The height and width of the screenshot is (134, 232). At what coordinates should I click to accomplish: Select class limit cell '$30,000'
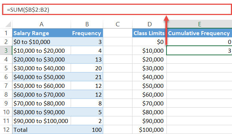[x=149, y=68]
